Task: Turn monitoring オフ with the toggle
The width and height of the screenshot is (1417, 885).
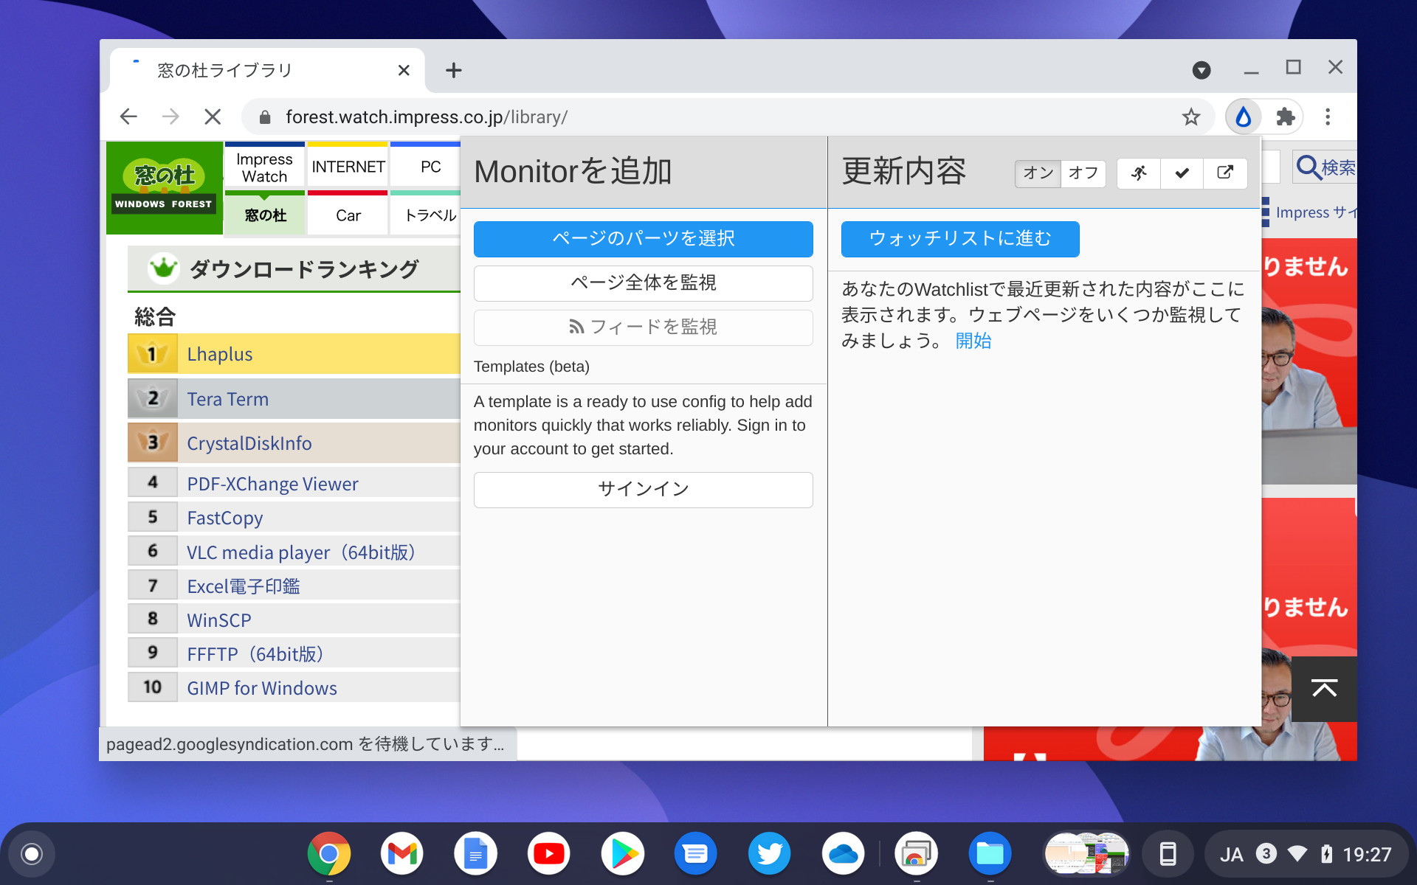Action: [1083, 173]
